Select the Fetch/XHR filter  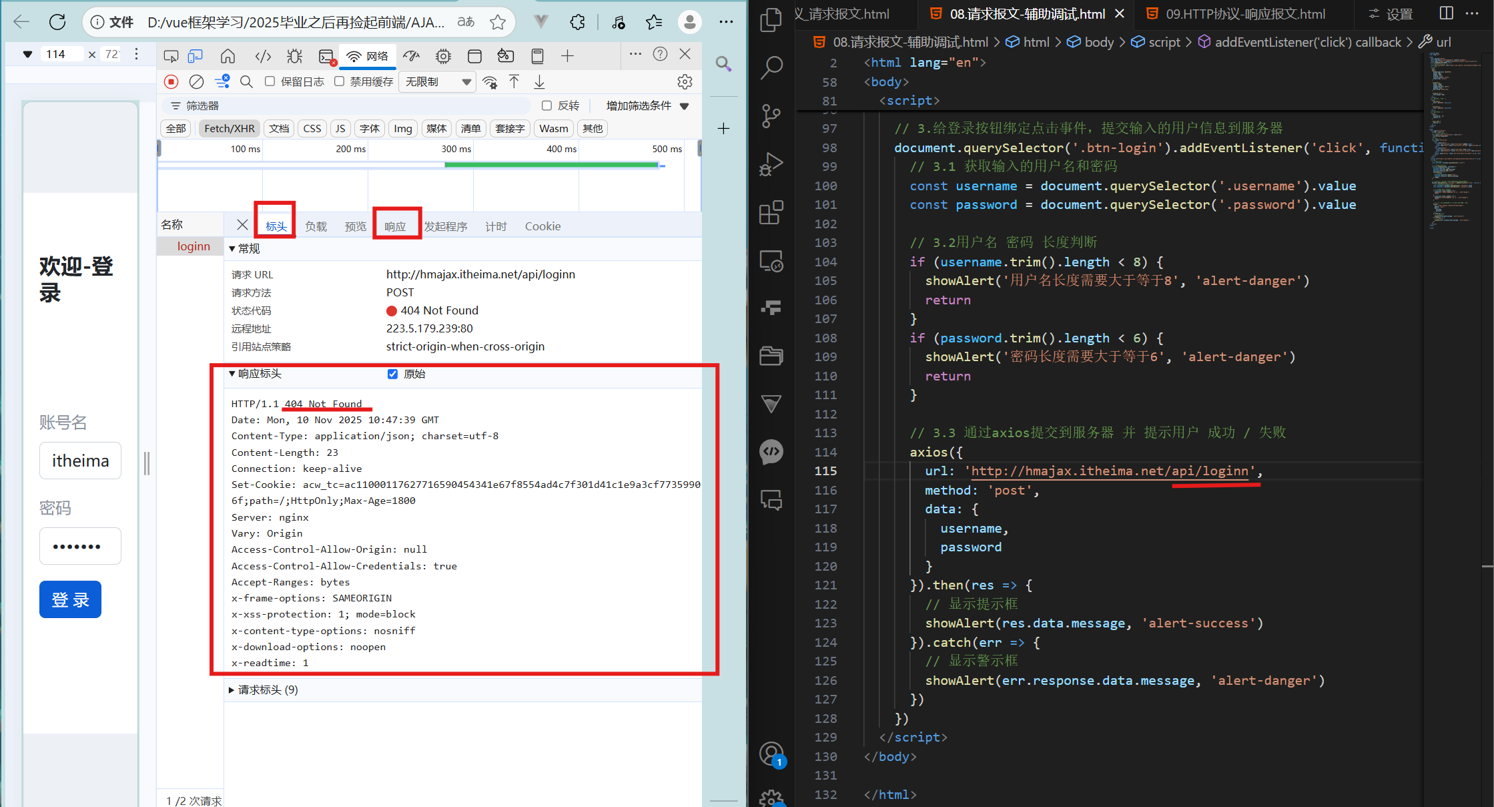pos(229,128)
